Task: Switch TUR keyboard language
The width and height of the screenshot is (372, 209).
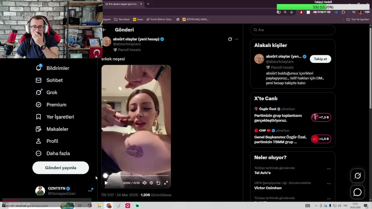Action: point(346,206)
